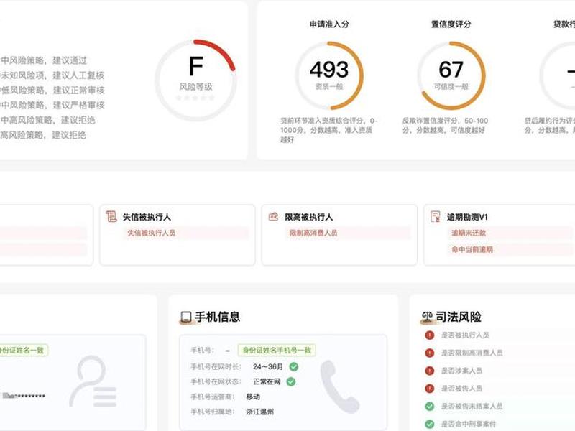Click the 是否被告未结案人员 row text
575x431 pixels.
pyautogui.click(x=472, y=406)
